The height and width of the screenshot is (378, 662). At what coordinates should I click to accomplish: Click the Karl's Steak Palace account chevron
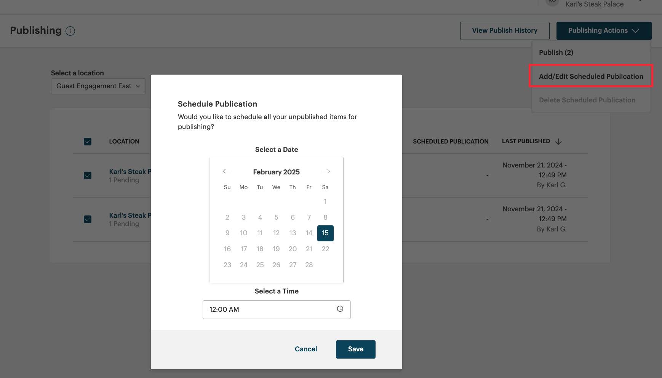tap(640, 1)
